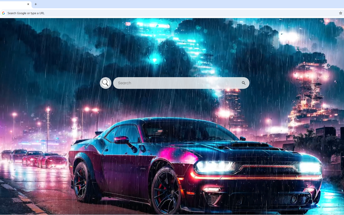Open a new tab using the new-tab button
The height and width of the screenshot is (215, 344).
(x=35, y=4)
